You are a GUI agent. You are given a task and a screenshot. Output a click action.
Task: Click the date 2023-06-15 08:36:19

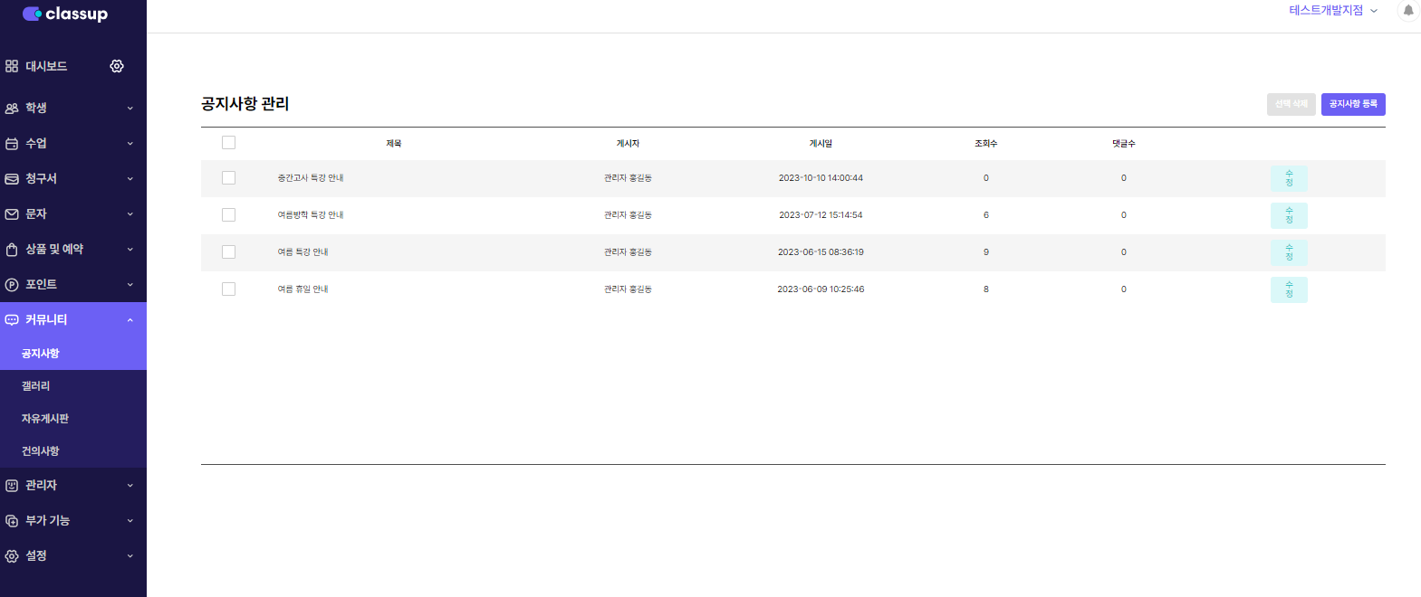click(x=821, y=252)
